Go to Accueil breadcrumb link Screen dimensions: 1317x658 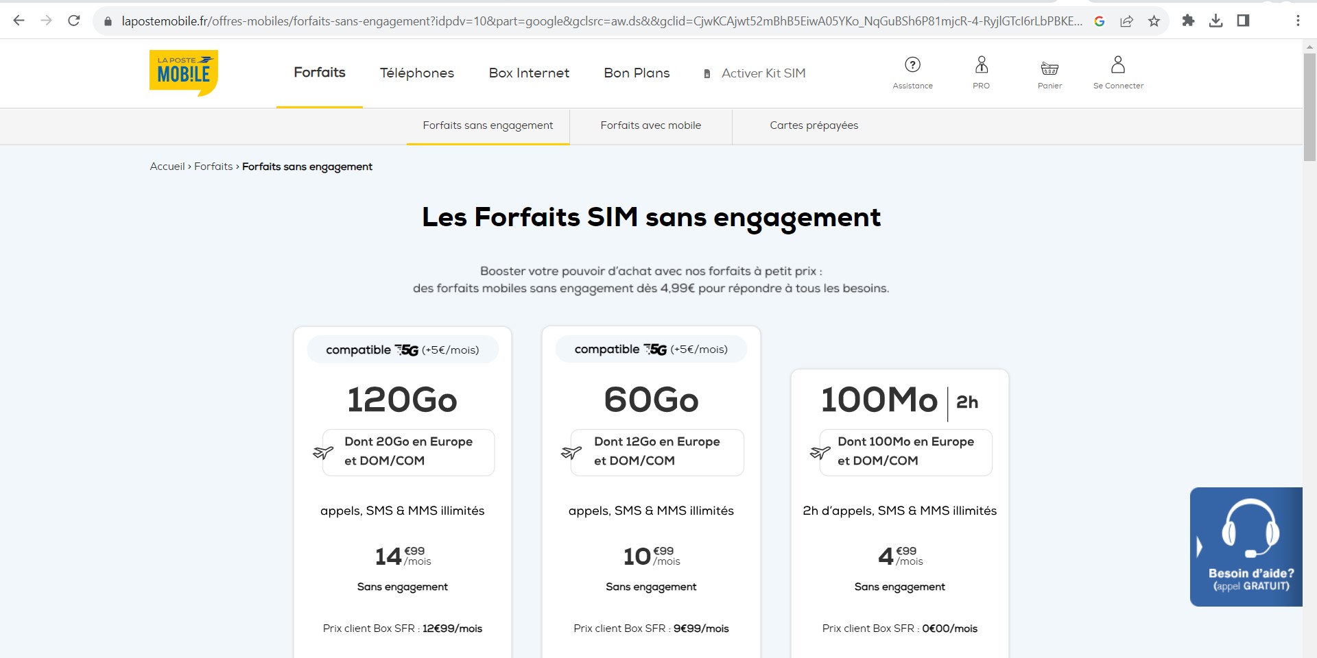(x=167, y=167)
